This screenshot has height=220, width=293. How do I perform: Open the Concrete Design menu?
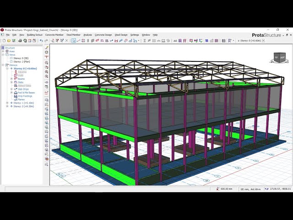[103, 35]
